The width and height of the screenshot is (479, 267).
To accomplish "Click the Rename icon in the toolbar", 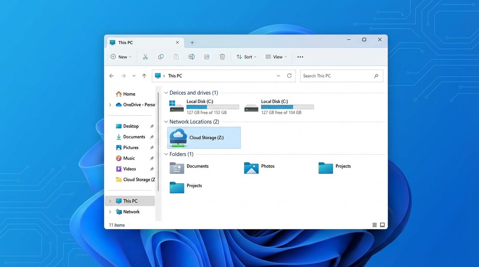I will click(191, 56).
